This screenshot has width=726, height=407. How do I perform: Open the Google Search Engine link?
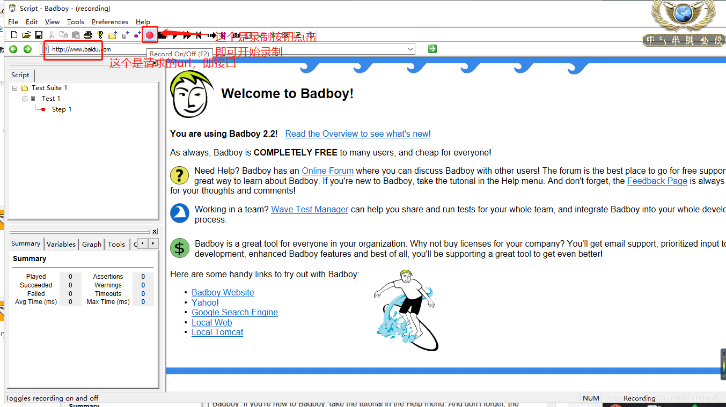tap(234, 313)
